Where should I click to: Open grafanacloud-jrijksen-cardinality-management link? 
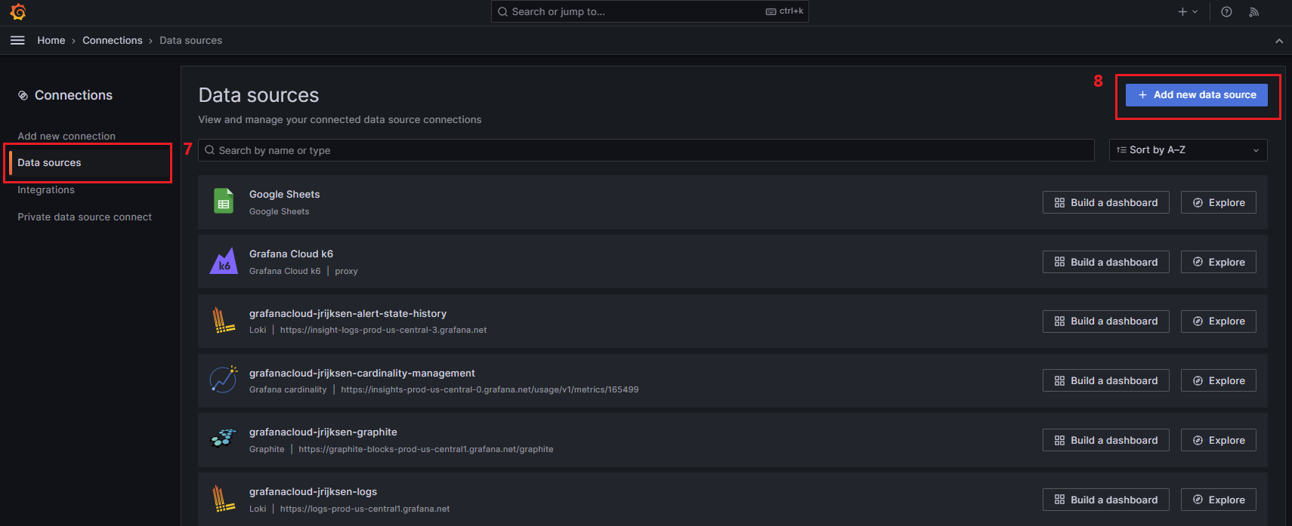362,374
